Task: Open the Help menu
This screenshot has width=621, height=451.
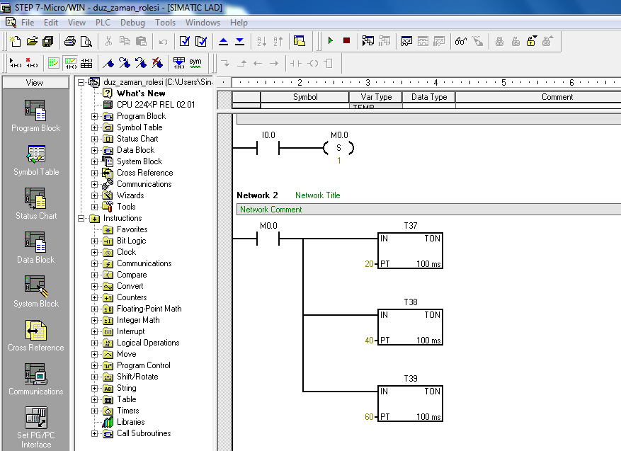Action: (239, 23)
